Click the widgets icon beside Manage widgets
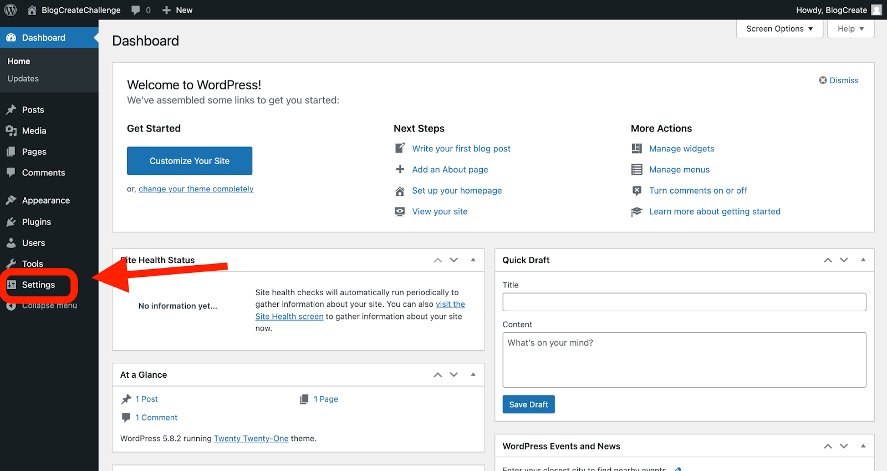 tap(636, 148)
